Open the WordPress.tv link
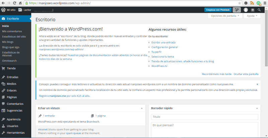Image resolution: width=268 pixels, height=138 pixels. [159, 66]
